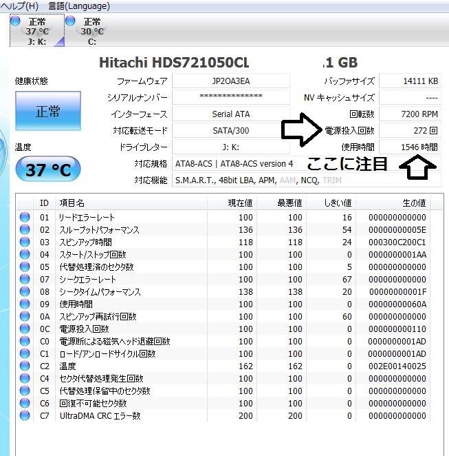This screenshot has height=456, width=449.
Task: Click the 項目名 column header
Action: [131, 203]
